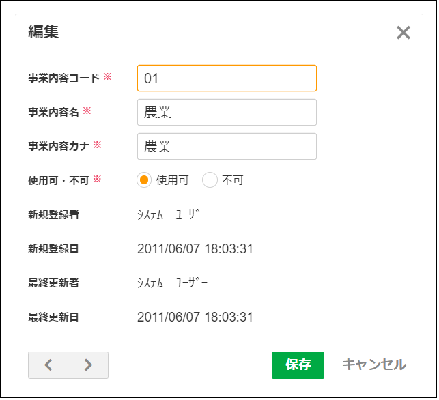The height and width of the screenshot is (400, 439).
Task: Focus the 事業内容コード input field
Action: (x=227, y=78)
